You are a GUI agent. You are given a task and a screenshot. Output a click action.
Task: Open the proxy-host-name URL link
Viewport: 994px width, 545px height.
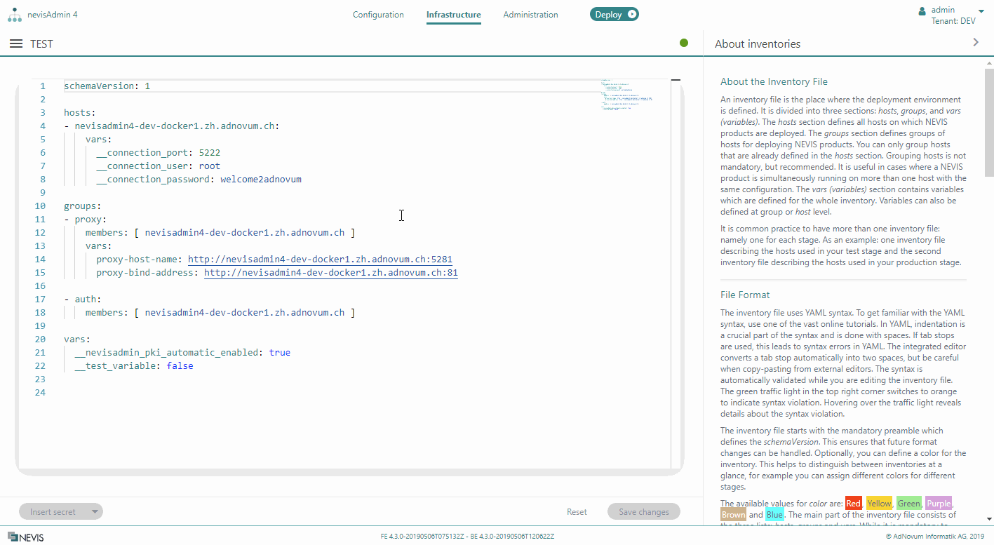pyautogui.click(x=320, y=260)
